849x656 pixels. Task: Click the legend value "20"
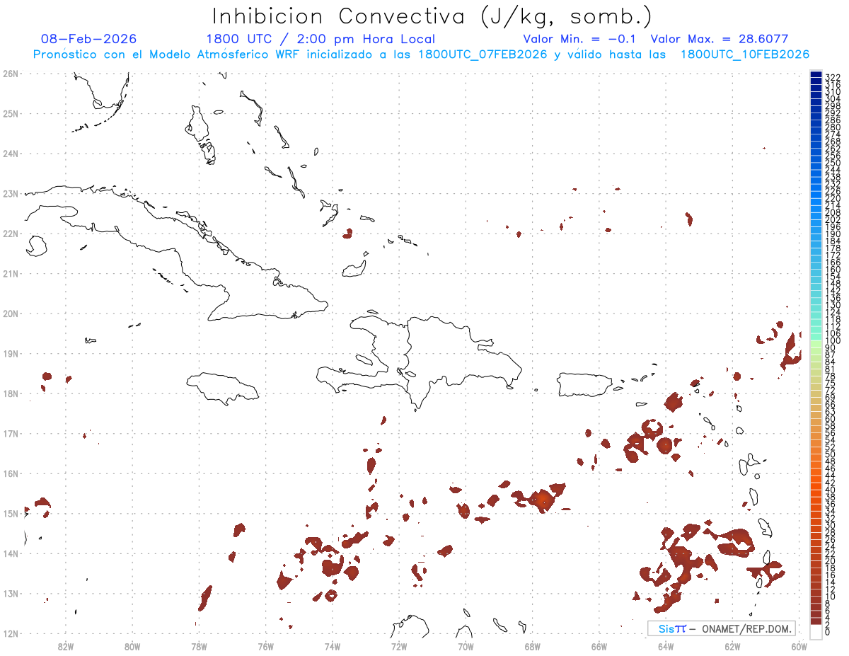click(x=831, y=560)
